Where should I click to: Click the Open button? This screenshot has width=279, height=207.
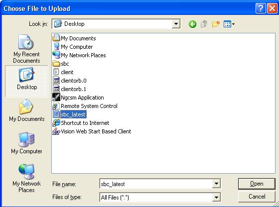click(257, 184)
